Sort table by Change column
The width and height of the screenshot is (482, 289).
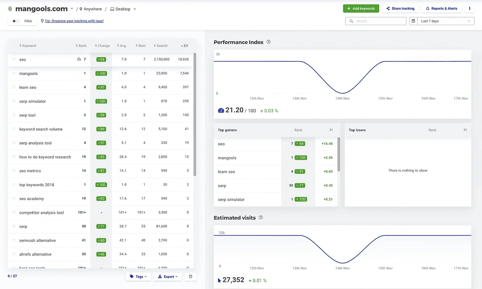102,46
